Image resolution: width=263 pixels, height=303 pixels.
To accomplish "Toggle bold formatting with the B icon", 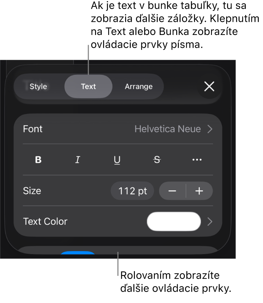I will click(x=38, y=160).
